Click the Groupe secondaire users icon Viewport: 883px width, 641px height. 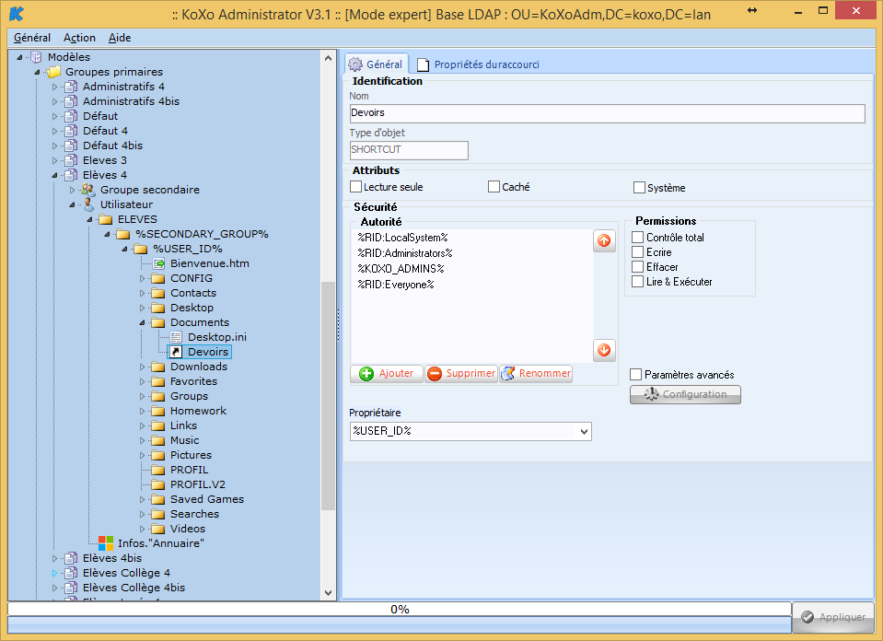click(x=87, y=190)
